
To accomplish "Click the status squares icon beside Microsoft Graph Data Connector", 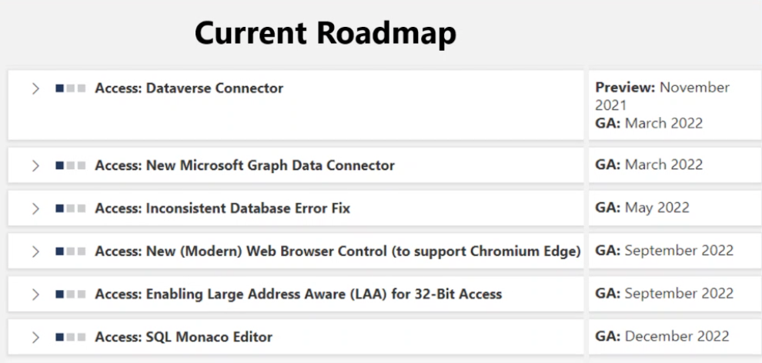I will pyautogui.click(x=71, y=166).
